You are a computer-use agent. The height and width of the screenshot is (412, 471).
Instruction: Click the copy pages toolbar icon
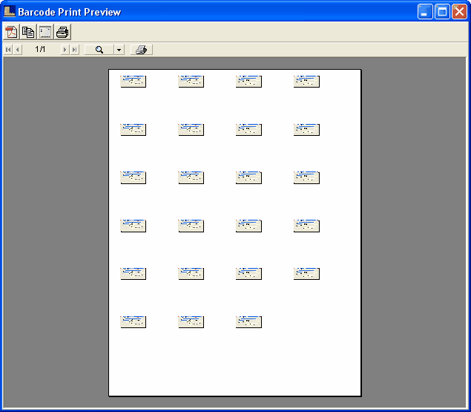(28, 32)
